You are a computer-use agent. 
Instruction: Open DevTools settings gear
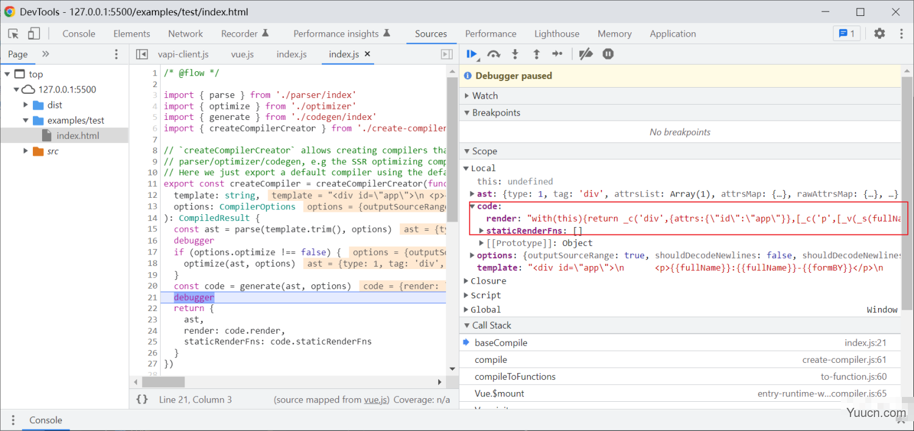(x=879, y=33)
